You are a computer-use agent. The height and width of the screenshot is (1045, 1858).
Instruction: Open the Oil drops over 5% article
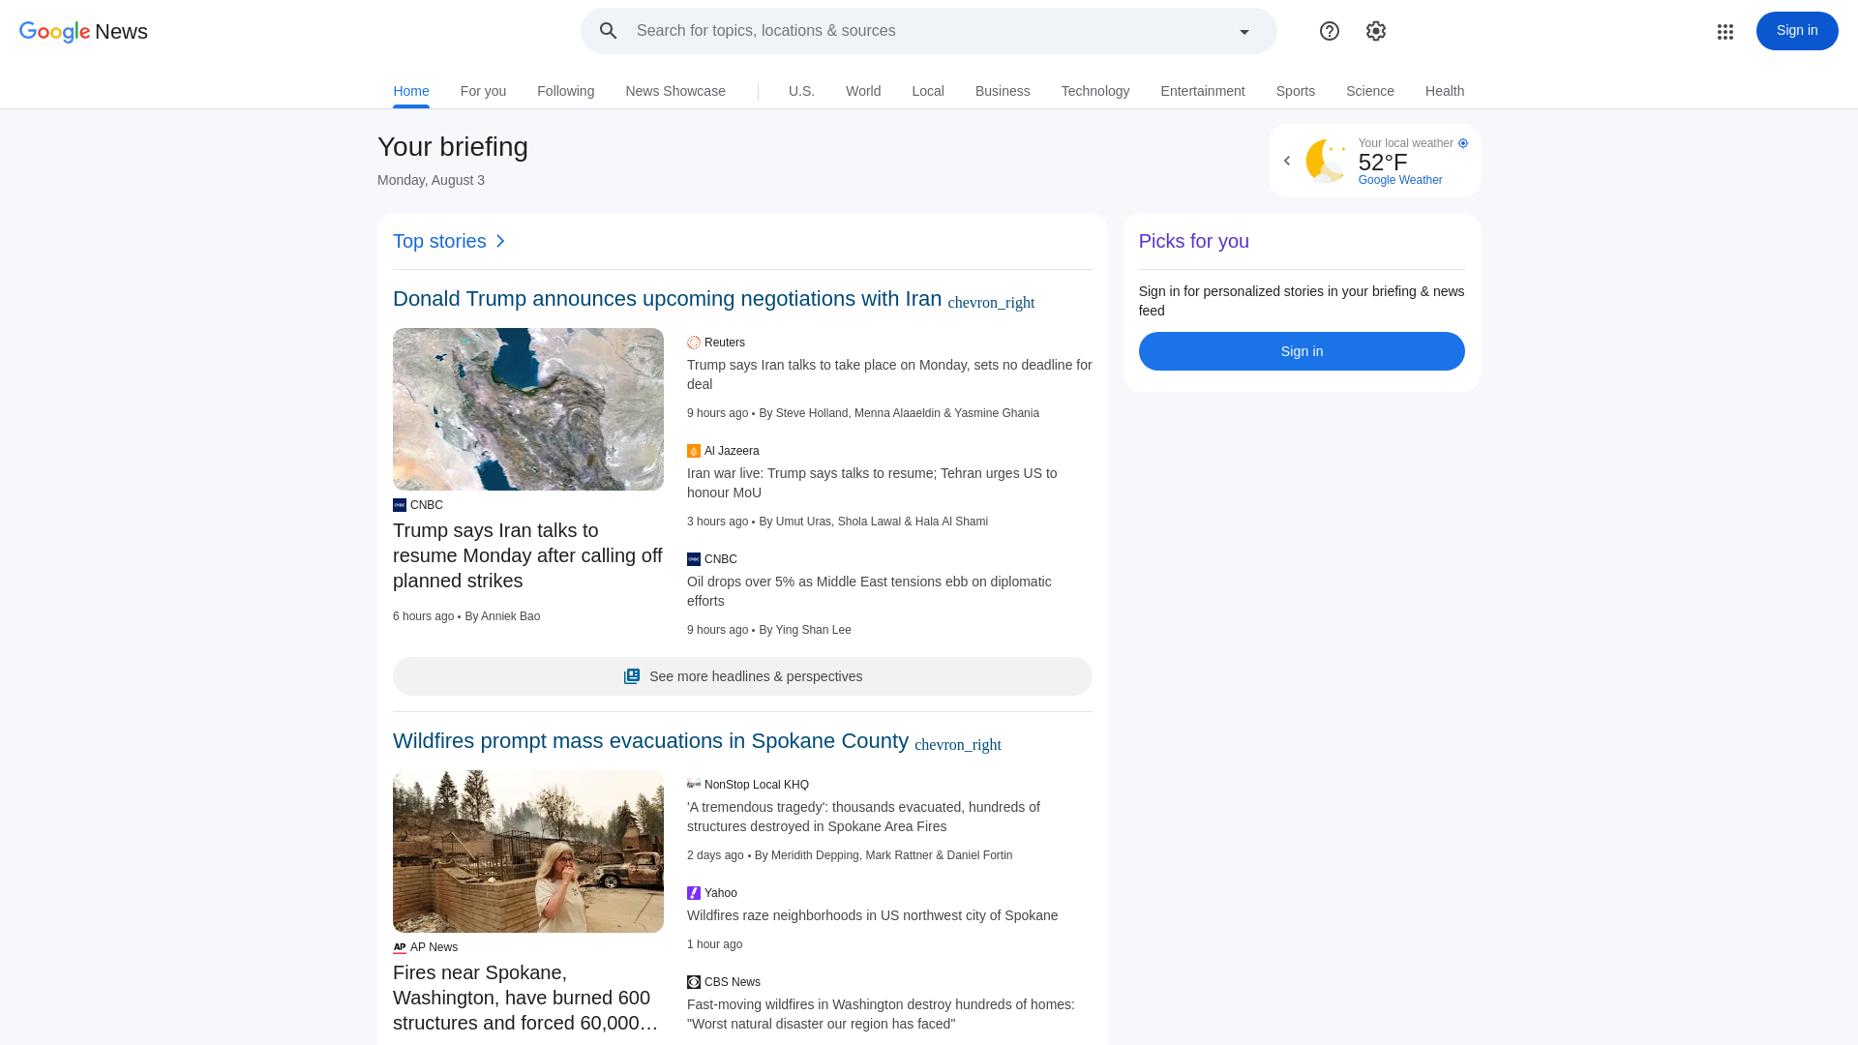[869, 591]
